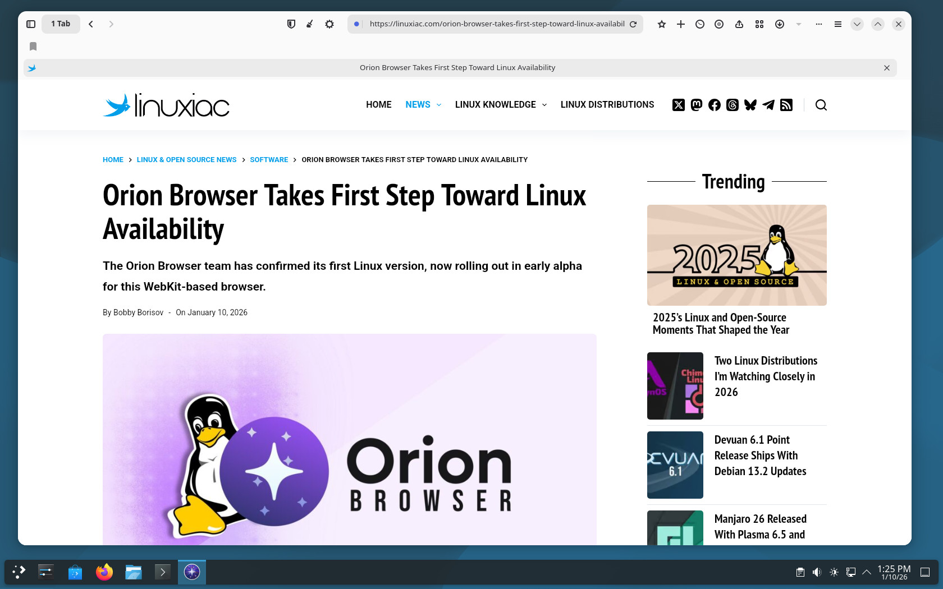Expand the toolbar overflow arrow
Viewport: 943px width, 589px height.
point(799,24)
